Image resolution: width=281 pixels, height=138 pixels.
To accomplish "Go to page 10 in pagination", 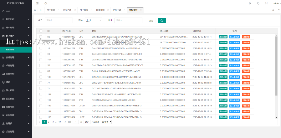I will [60, 122].
